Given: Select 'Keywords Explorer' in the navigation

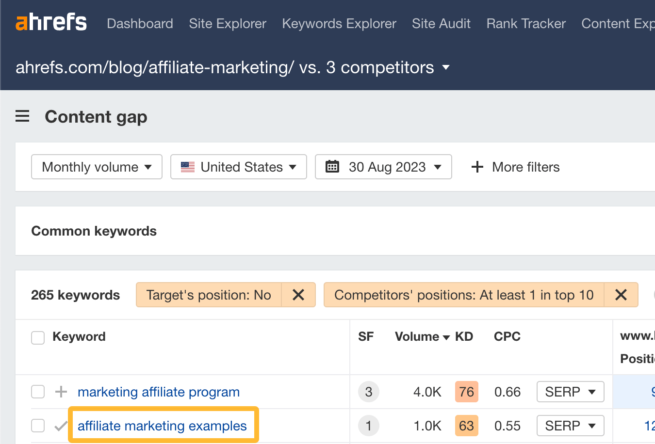Looking at the screenshot, I should pyautogui.click(x=339, y=23).
